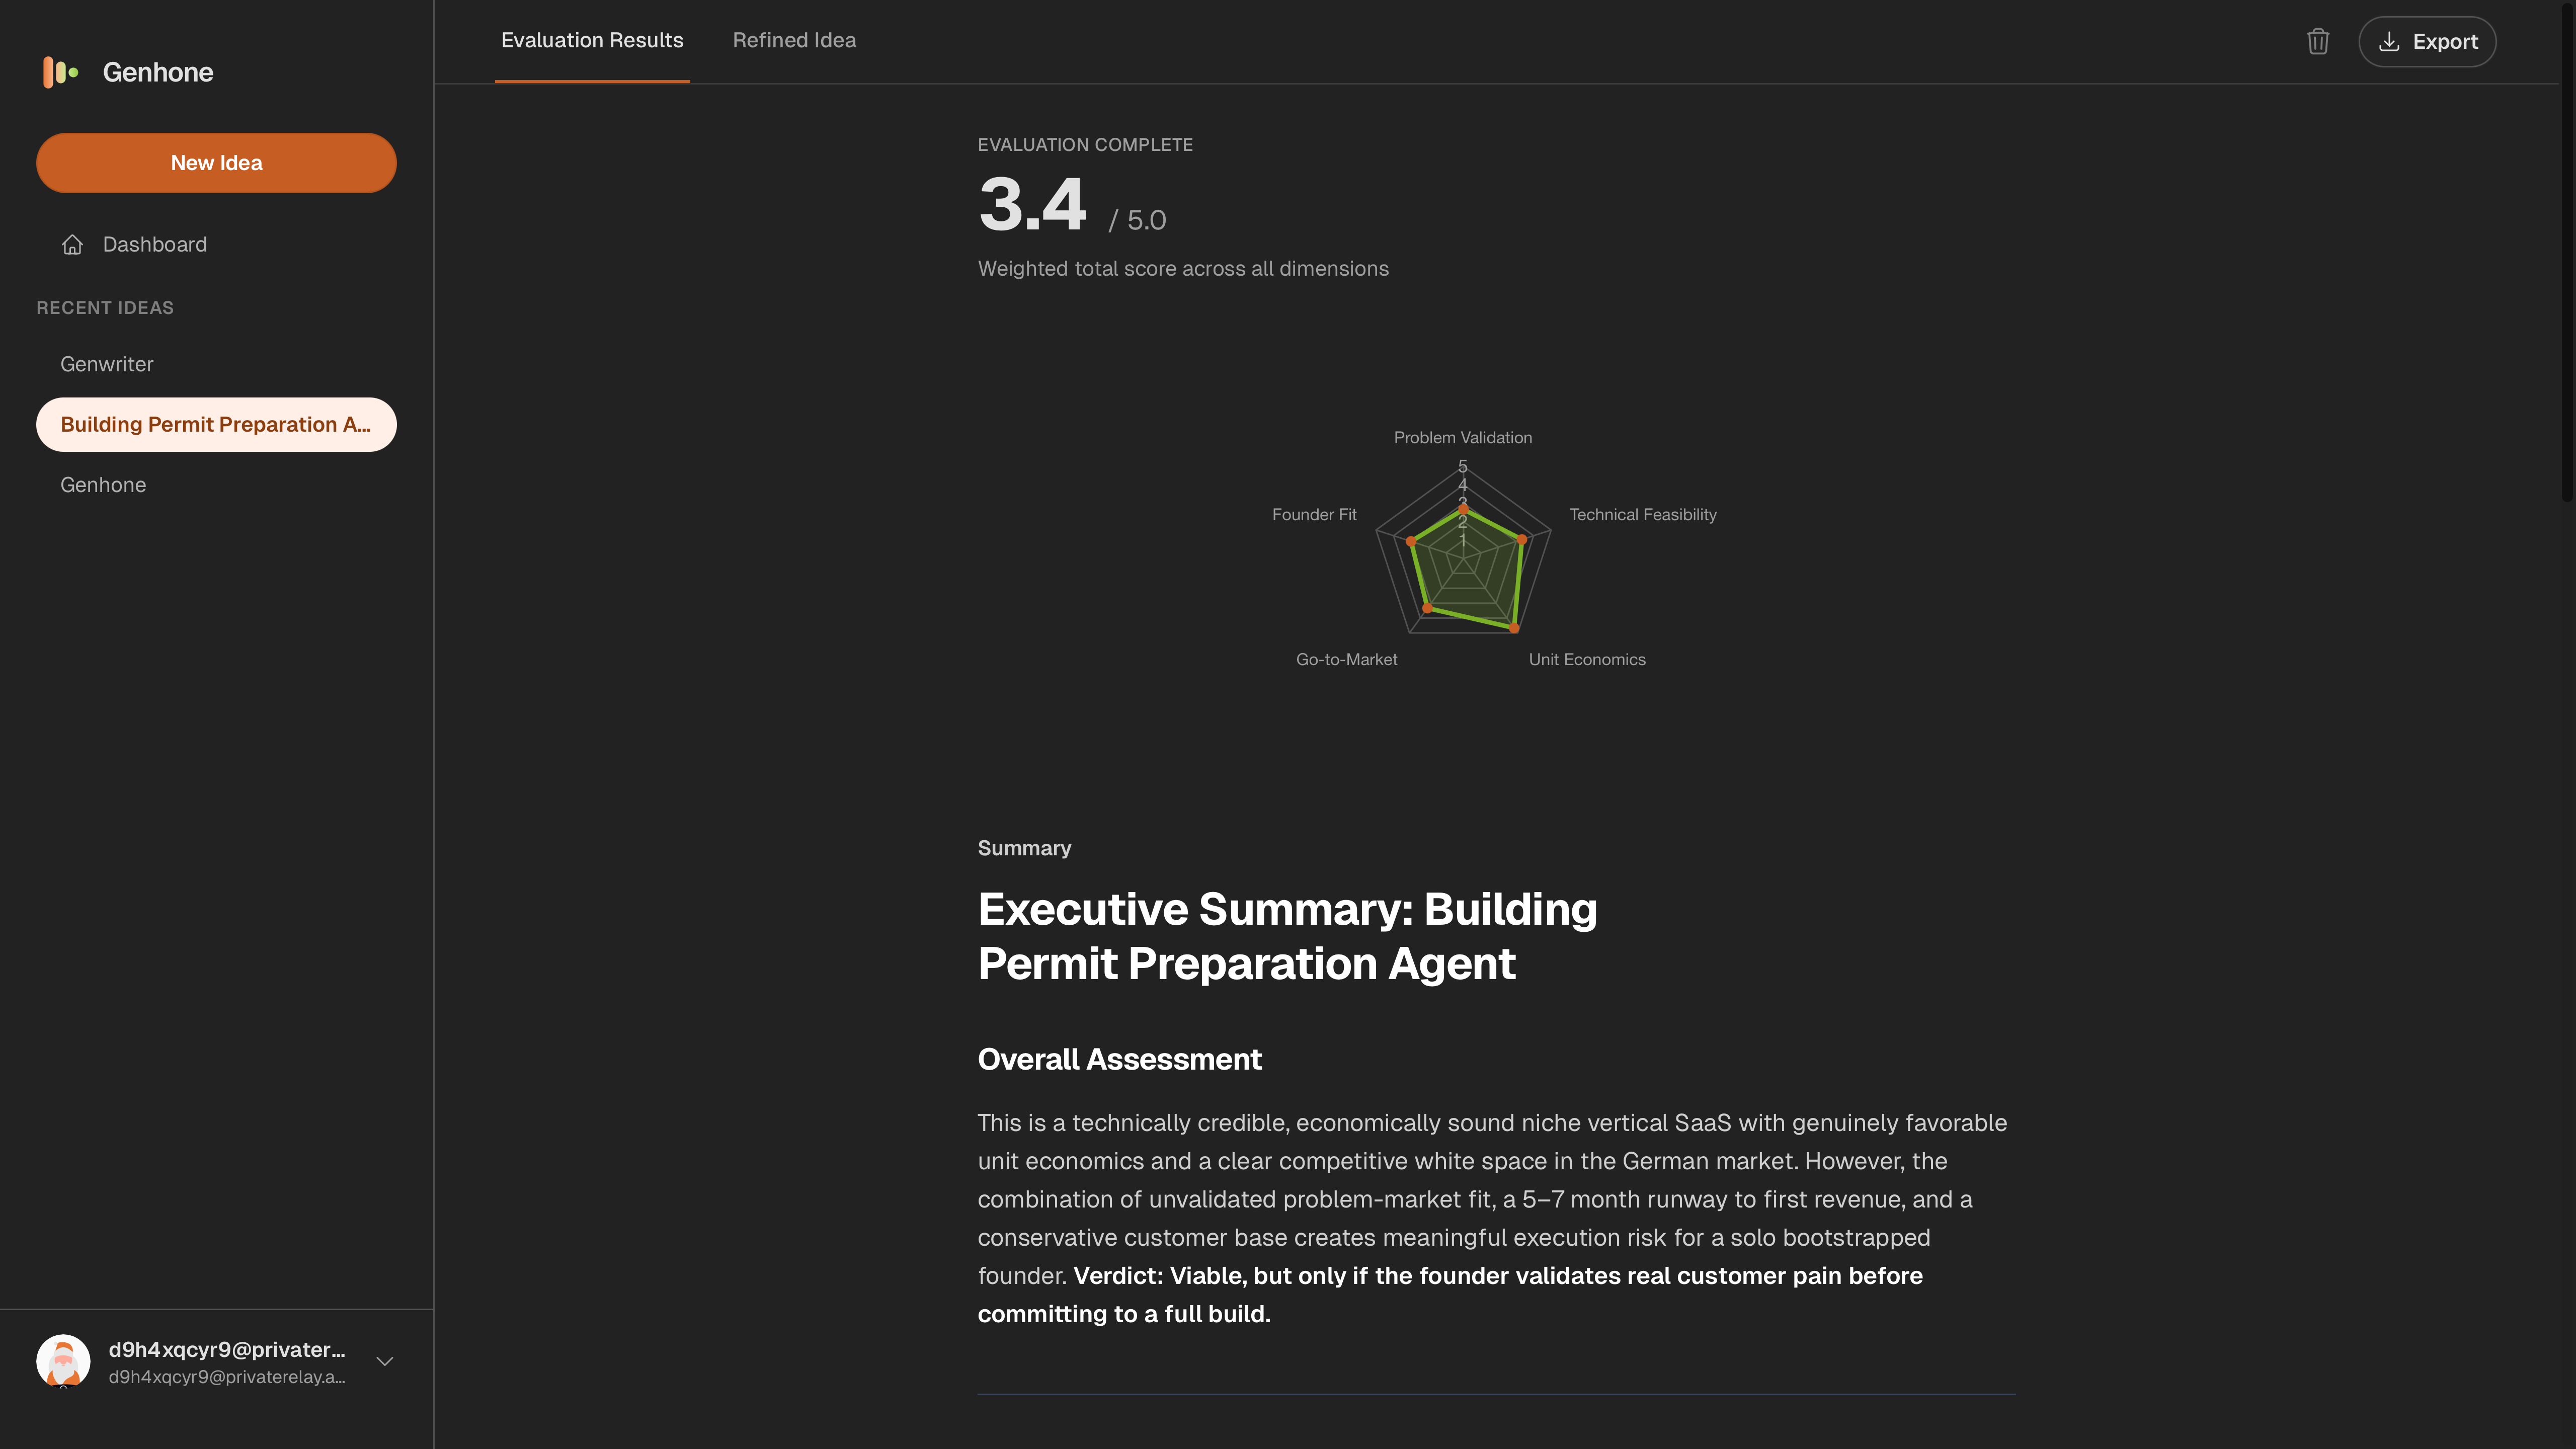Open the Dashboard page
Screen dimensions: 2576x1449
(x=154, y=245)
